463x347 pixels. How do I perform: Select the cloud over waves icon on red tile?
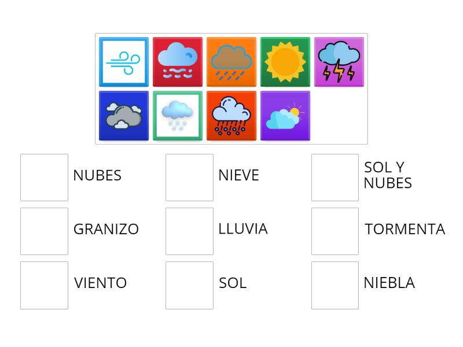(x=178, y=62)
